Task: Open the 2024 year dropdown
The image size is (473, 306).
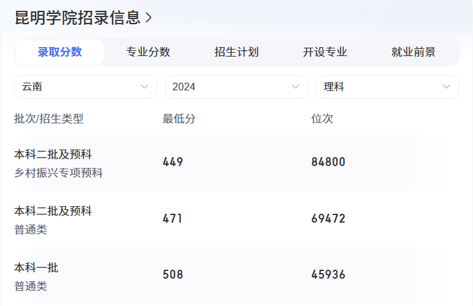Action: pos(237,87)
